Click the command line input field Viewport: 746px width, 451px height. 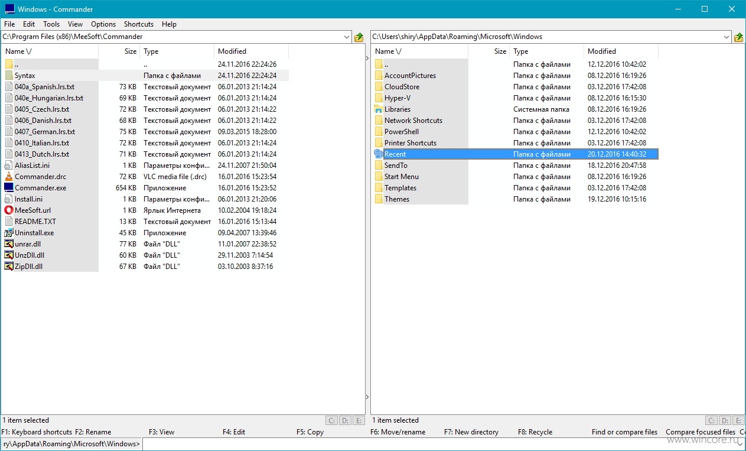tap(443, 444)
